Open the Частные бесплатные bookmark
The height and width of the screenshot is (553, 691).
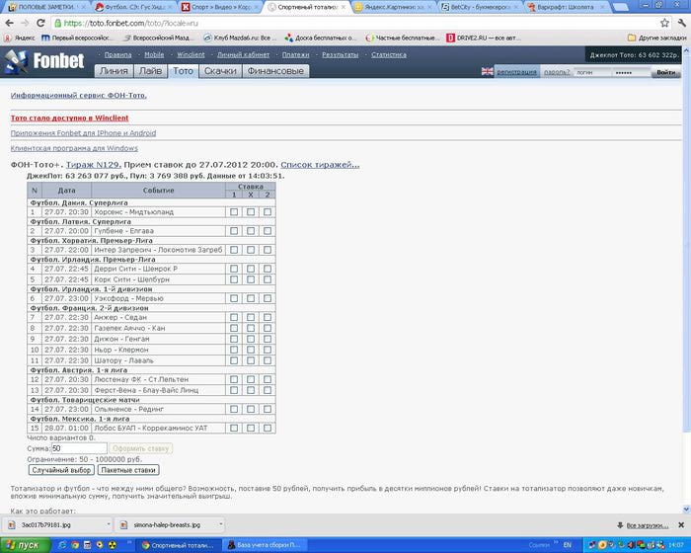click(403, 38)
